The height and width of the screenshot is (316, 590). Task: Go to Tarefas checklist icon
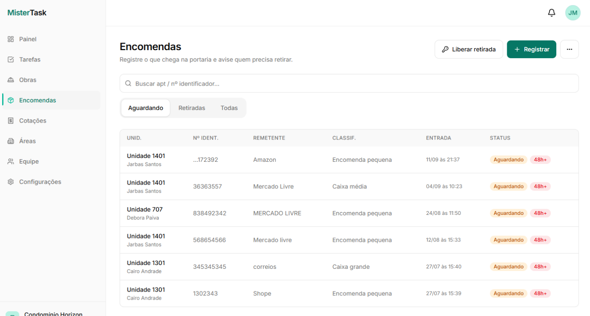pyautogui.click(x=11, y=59)
